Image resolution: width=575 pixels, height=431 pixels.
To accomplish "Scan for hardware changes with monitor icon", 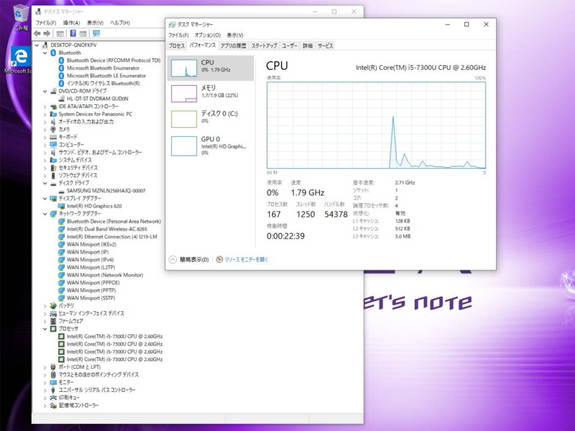I will point(96,34).
